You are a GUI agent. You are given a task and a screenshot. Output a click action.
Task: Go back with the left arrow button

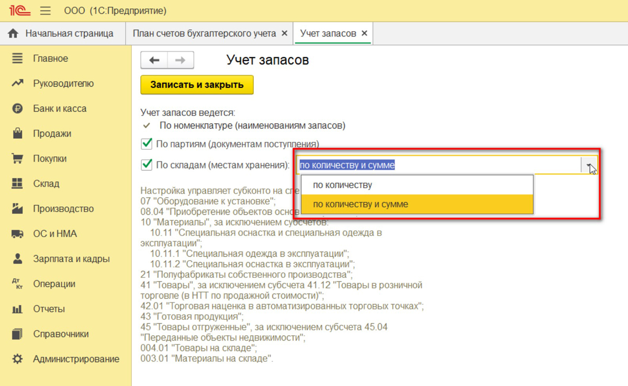point(154,61)
